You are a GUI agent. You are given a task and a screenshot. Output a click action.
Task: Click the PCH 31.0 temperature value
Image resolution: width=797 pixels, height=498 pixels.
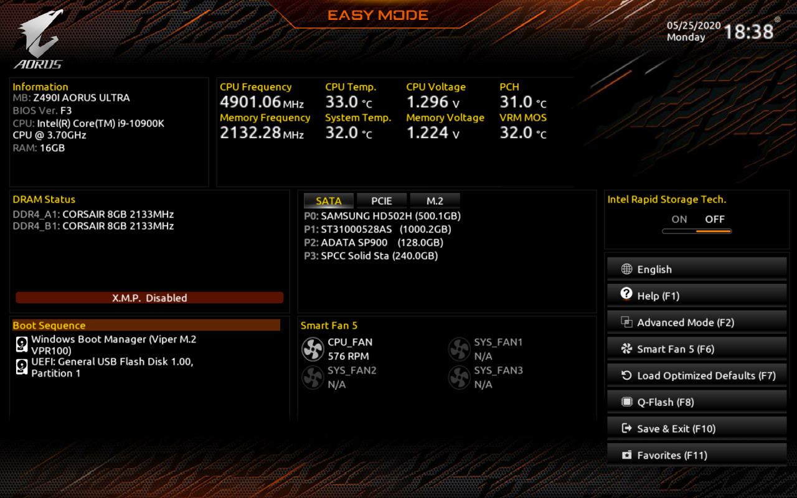point(523,102)
